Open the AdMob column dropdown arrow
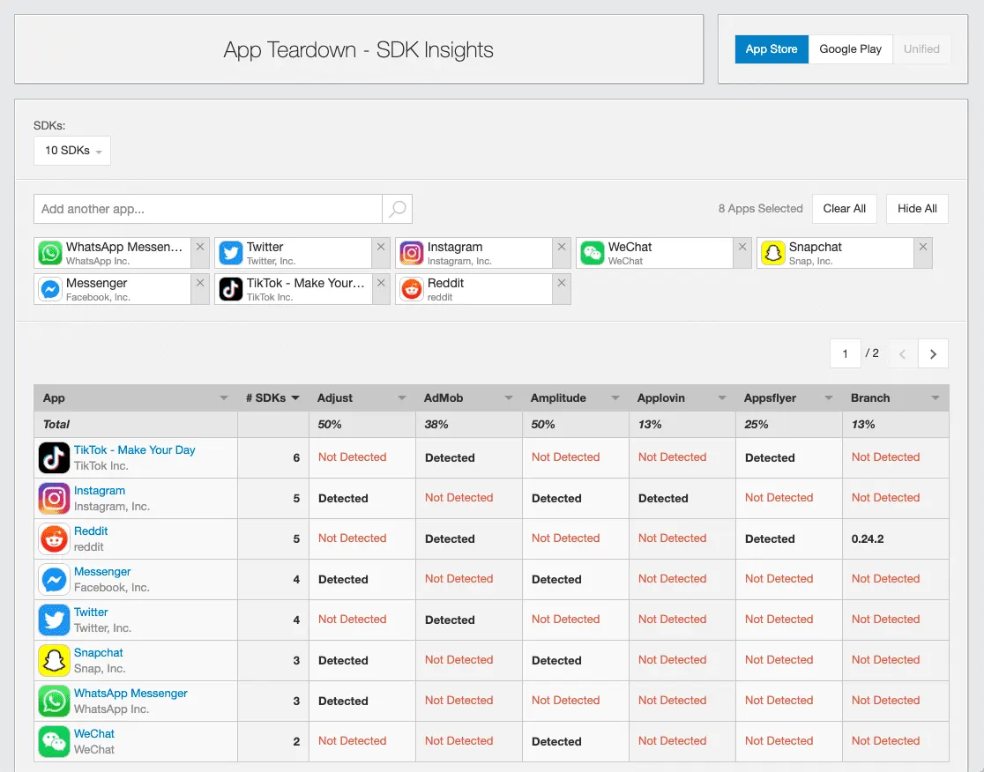 click(509, 398)
